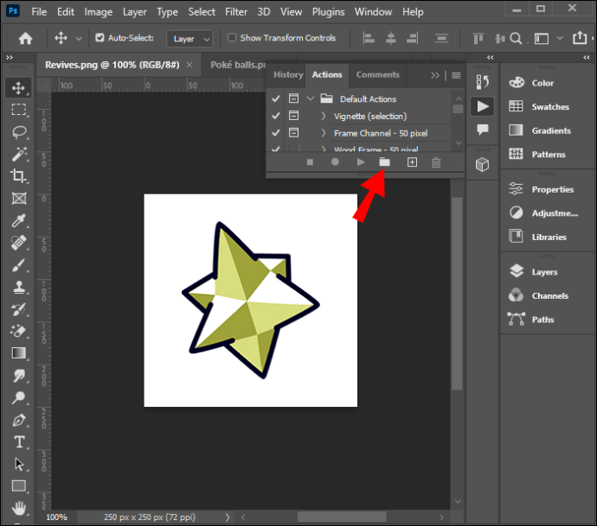Viewport: 597px width, 526px height.
Task: Toggle checkmark for Frame Channel action
Action: [x=276, y=133]
